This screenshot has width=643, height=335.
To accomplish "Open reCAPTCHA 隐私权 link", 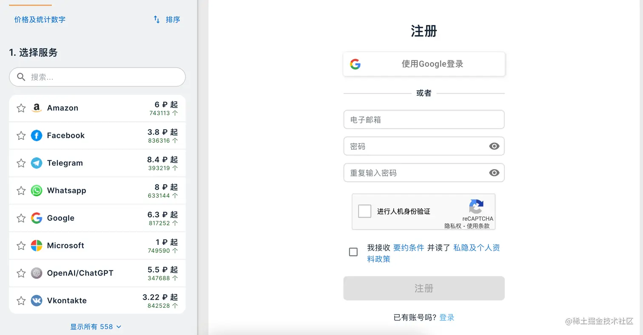I will [453, 226].
